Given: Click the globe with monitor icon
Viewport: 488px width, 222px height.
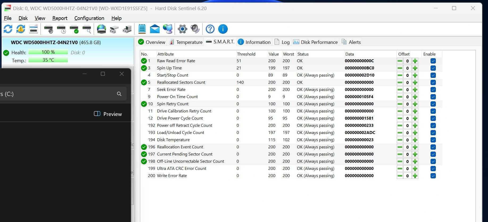Looking at the screenshot, I should 168,29.
